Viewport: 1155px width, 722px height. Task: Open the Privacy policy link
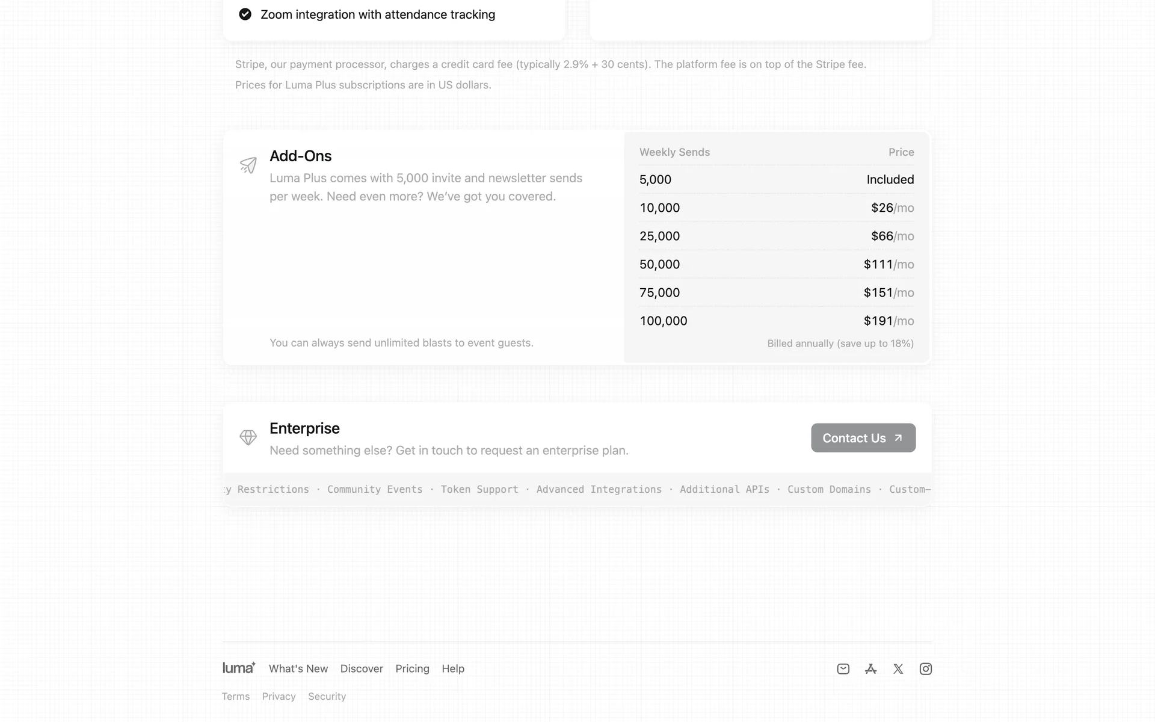[x=279, y=696]
